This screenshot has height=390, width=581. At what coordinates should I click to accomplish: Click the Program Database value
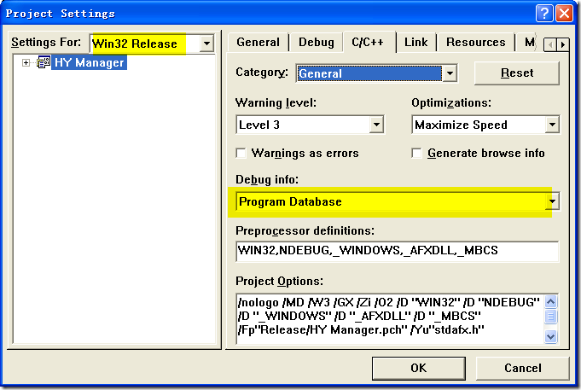point(290,201)
